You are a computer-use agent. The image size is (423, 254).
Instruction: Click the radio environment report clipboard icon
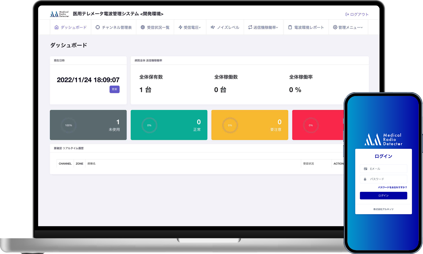[x=290, y=27]
